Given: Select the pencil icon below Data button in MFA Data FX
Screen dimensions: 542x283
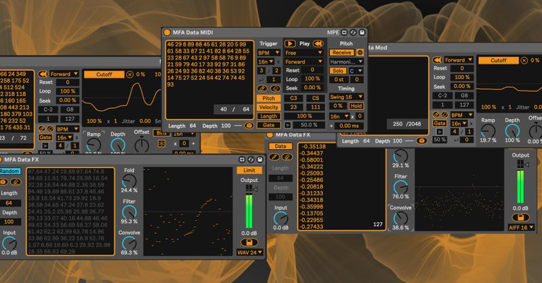Looking at the screenshot, I should 274,157.
